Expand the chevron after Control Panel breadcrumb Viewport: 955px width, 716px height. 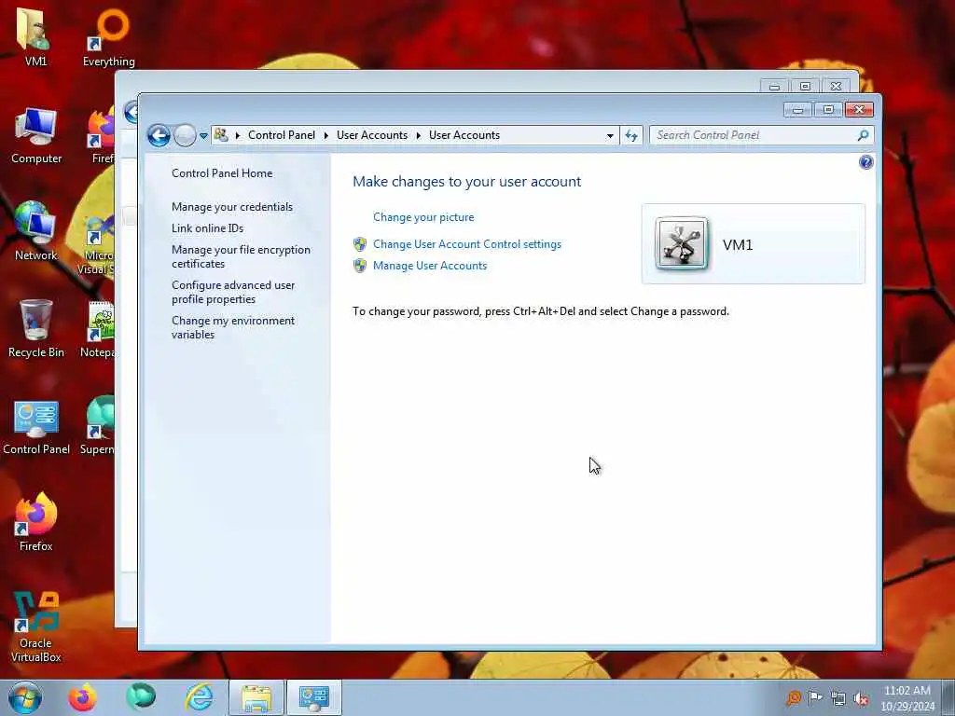(x=325, y=135)
